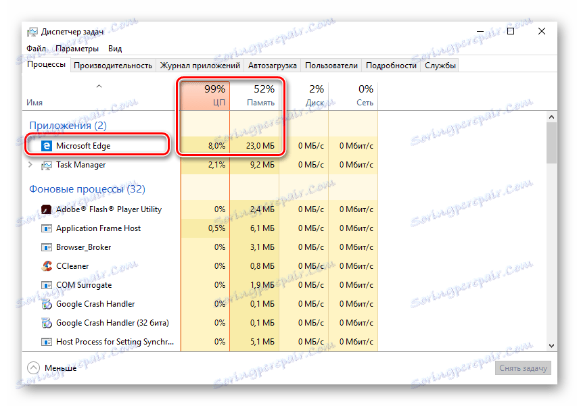
Task: Click the Adobe Flash Player Utility icon
Action: 46,209
